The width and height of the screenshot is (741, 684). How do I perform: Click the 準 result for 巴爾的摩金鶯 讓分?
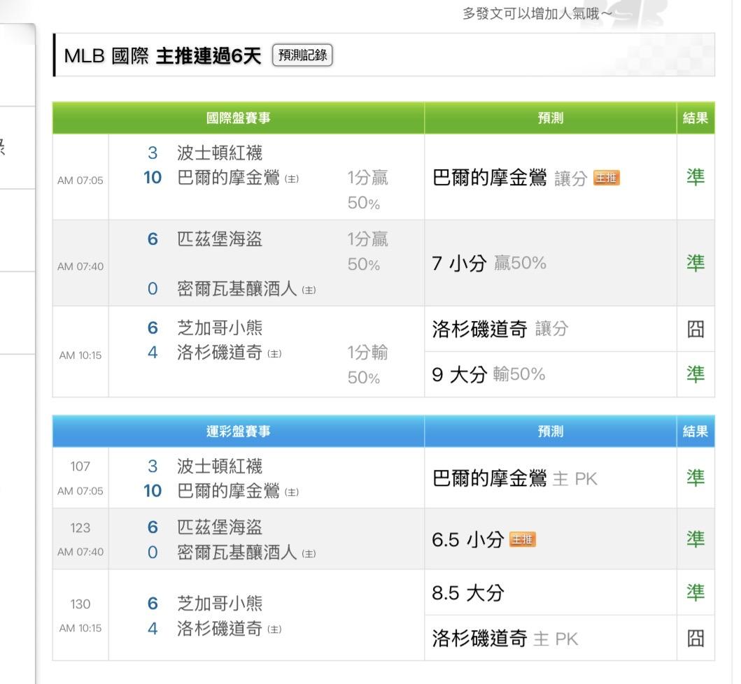pyautogui.click(x=696, y=177)
